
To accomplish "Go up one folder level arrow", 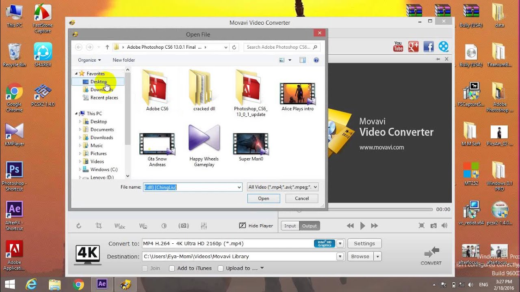I will (x=107, y=47).
